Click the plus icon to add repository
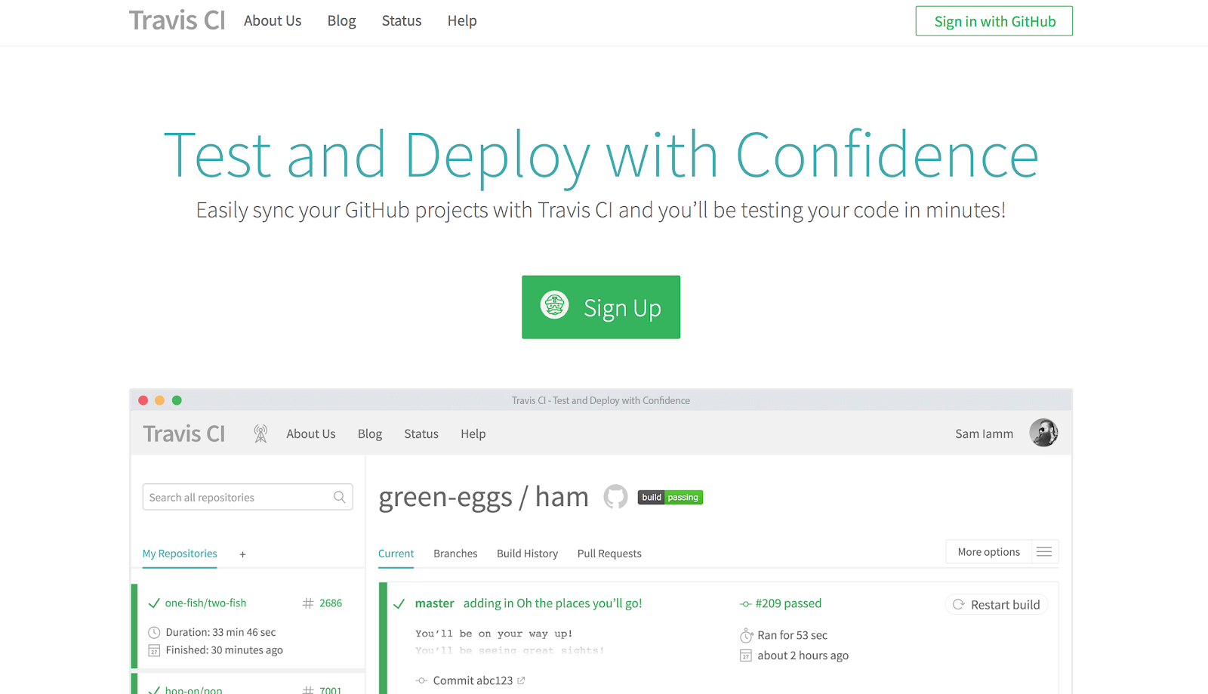The width and height of the screenshot is (1208, 694). coord(242,554)
